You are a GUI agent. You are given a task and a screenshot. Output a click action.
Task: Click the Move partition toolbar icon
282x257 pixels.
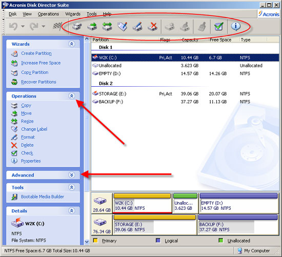[x=92, y=27]
